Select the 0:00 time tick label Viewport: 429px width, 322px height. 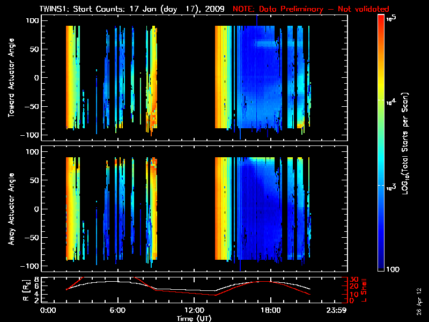point(48,310)
